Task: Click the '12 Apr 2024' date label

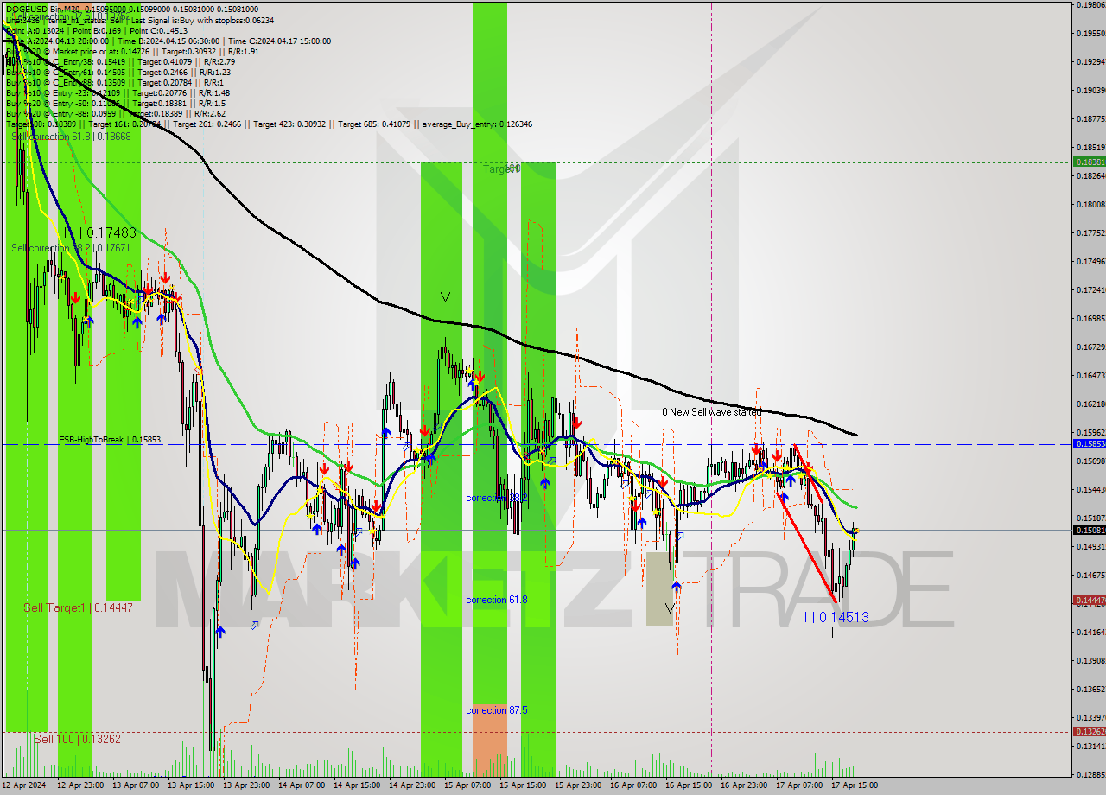Action: (x=25, y=785)
